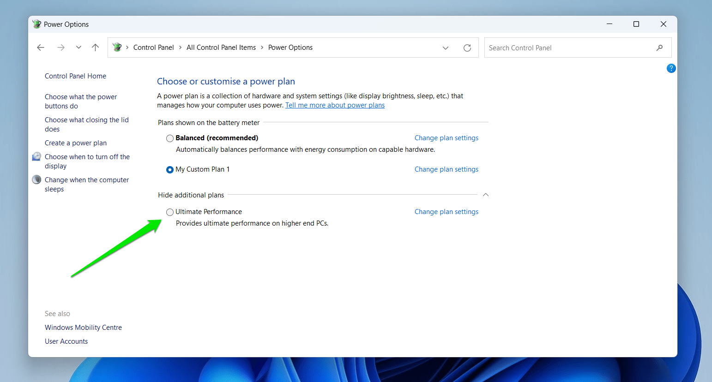Go up one folder level
The width and height of the screenshot is (712, 382).
point(95,48)
